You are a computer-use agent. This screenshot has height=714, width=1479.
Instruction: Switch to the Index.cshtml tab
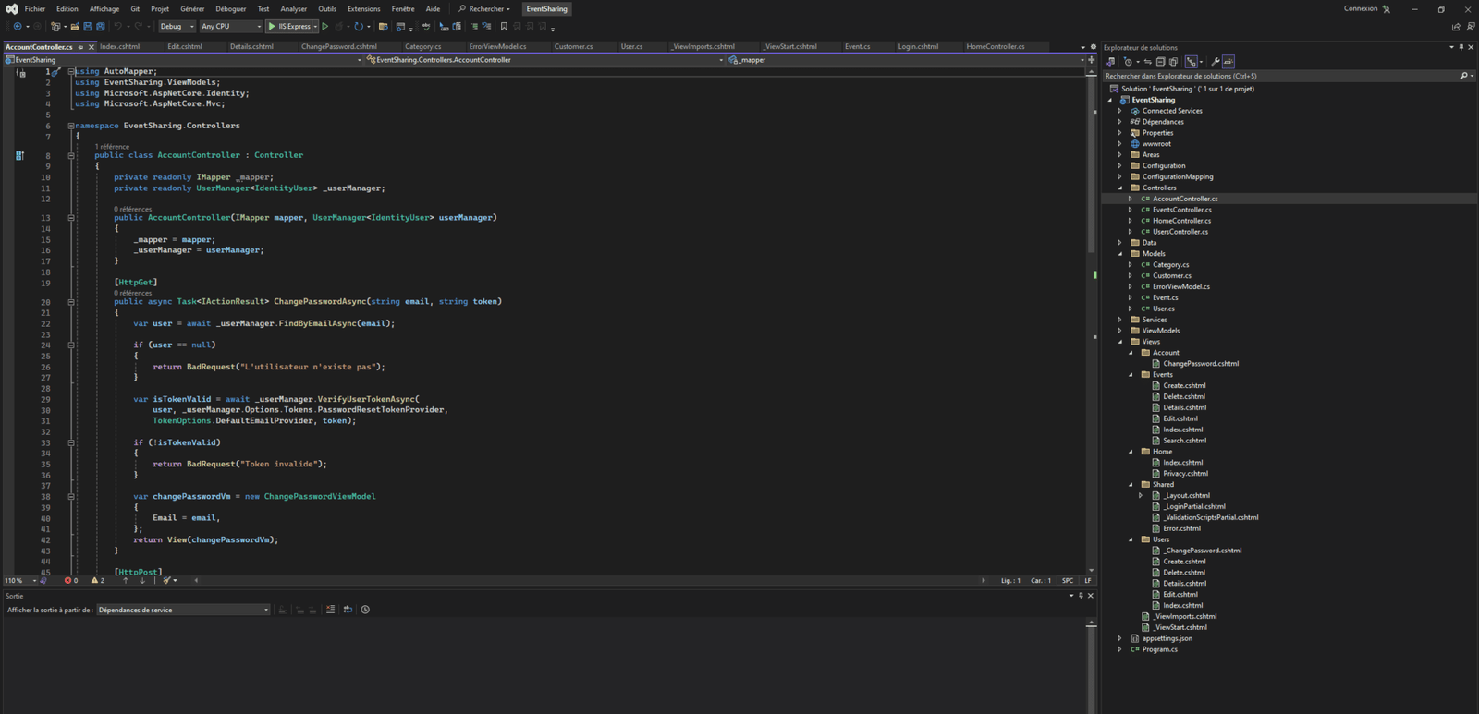tap(120, 46)
